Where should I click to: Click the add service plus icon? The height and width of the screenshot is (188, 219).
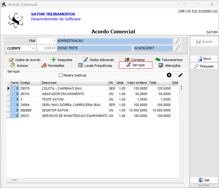pos(169,75)
